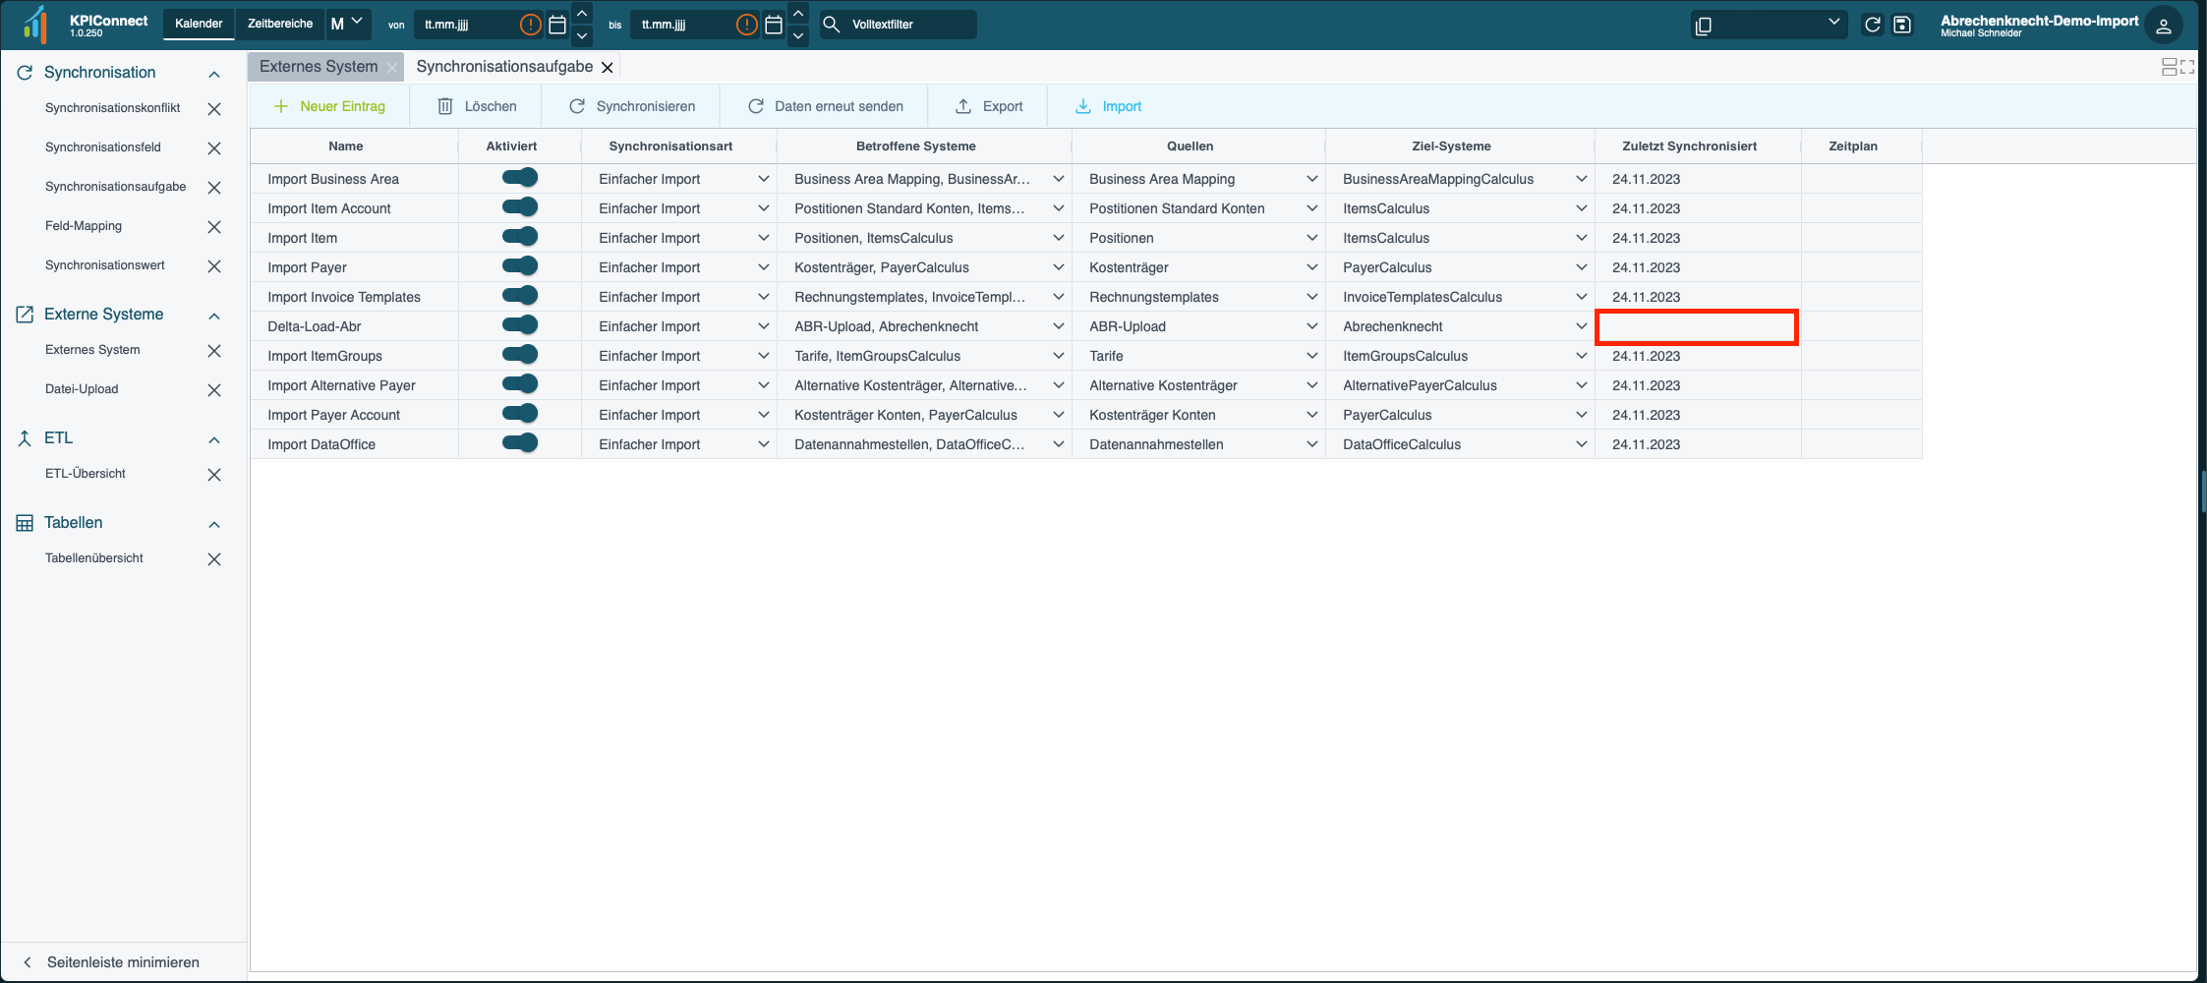Click the split layout view icon
The image size is (2207, 983).
[x=2169, y=67]
